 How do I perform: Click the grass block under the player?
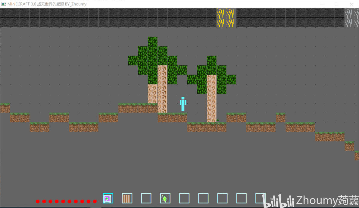[182, 118]
